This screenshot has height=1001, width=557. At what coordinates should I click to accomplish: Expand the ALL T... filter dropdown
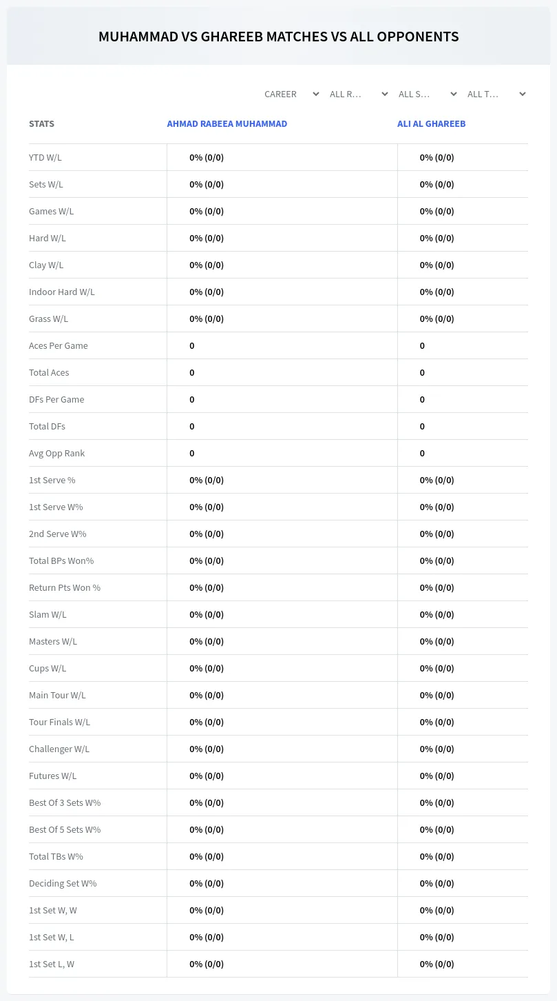click(x=497, y=94)
